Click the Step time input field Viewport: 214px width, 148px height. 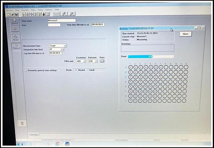click(98, 24)
